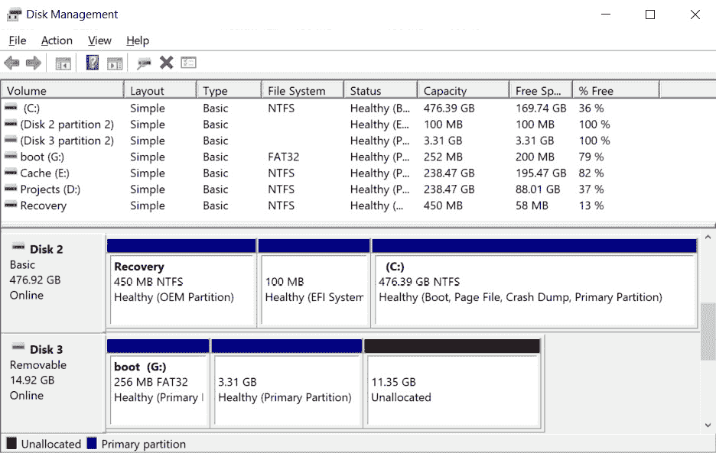716x453 pixels.
Task: Click the Back navigation arrow icon
Action: click(x=11, y=63)
